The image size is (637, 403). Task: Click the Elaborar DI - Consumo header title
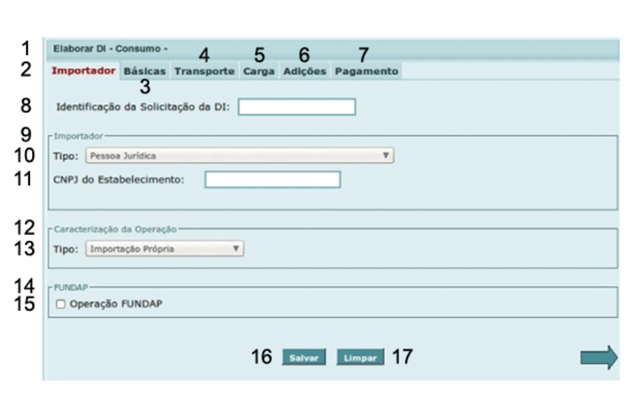pos(110,48)
